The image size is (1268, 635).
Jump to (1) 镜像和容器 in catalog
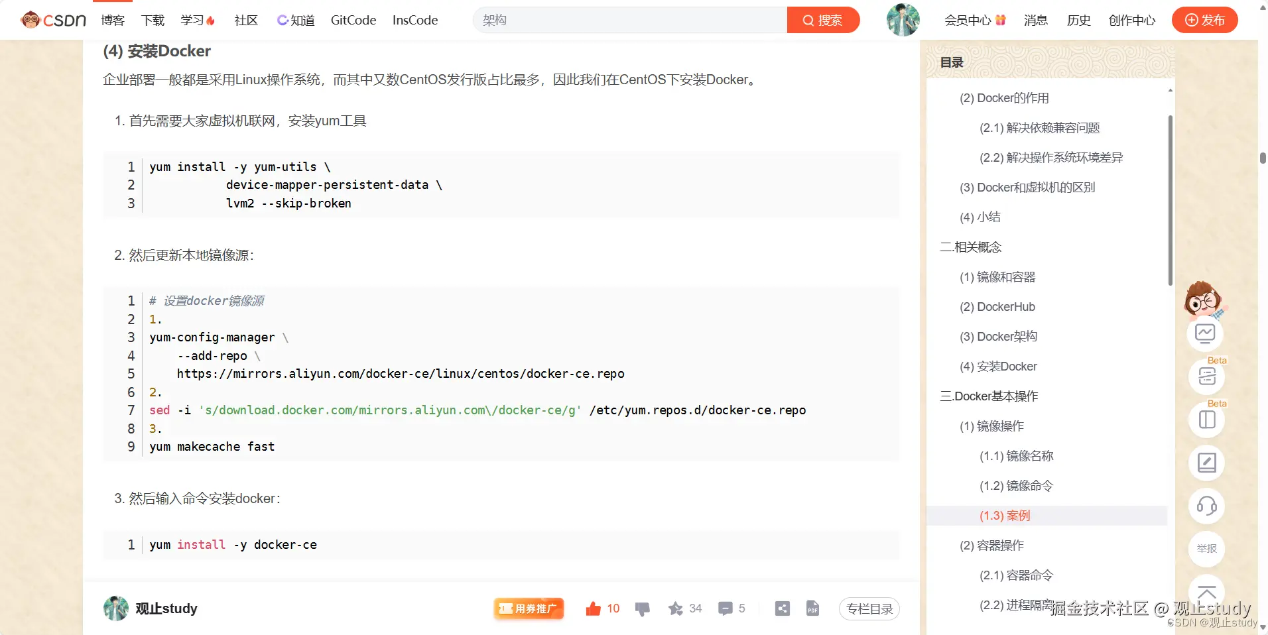(x=997, y=277)
